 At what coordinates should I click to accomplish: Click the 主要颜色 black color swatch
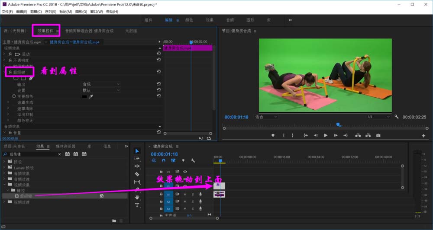pyautogui.click(x=84, y=96)
